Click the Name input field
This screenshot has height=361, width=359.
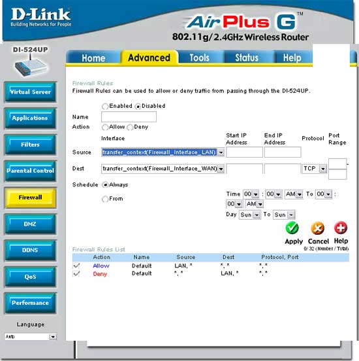129,116
